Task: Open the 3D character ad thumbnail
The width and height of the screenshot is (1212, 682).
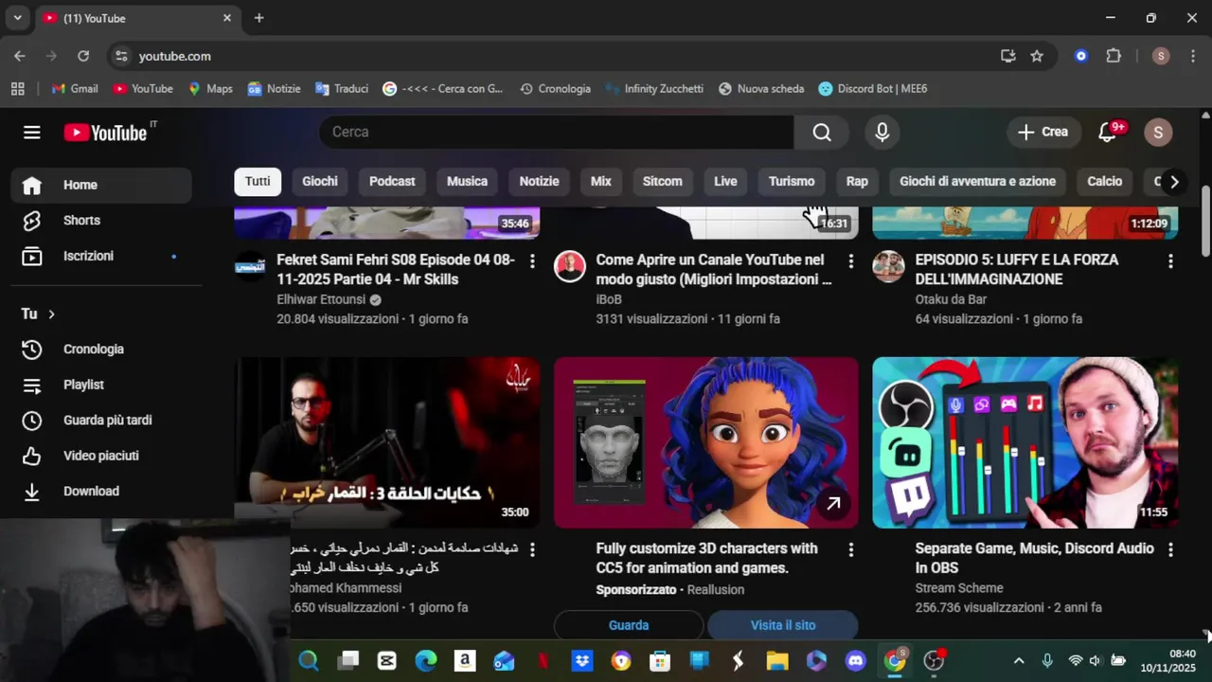Action: click(x=706, y=442)
